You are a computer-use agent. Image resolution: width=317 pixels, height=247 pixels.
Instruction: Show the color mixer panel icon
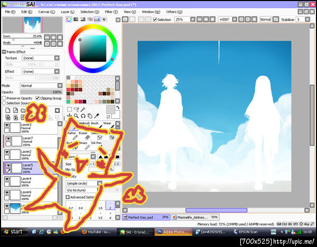90,19
